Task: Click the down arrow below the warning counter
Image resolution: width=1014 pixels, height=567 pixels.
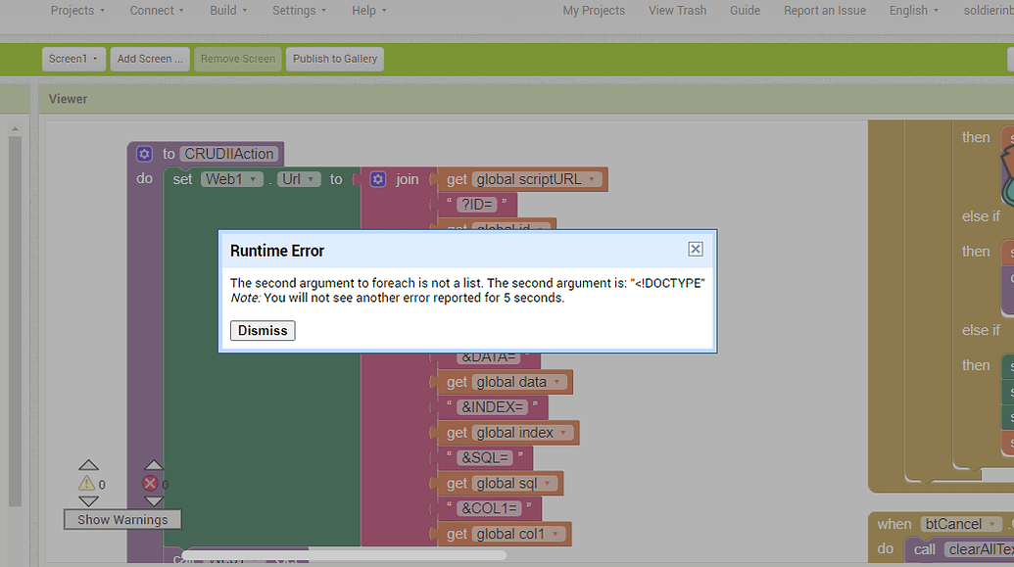Action: (x=88, y=501)
